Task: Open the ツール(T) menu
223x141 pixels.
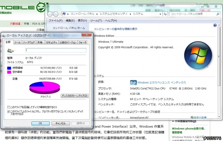Action: coord(96,21)
